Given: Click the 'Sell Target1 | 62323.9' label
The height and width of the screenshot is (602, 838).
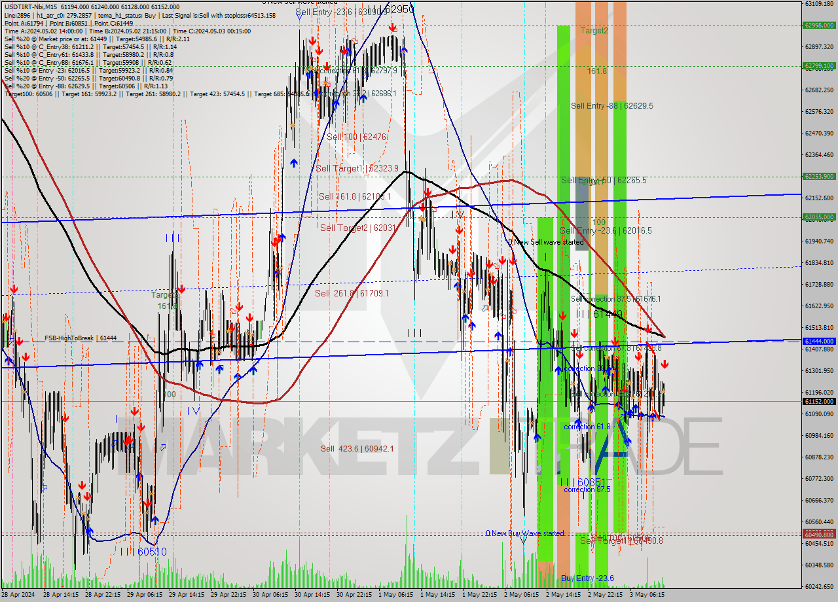Looking at the screenshot, I should pyautogui.click(x=357, y=168).
